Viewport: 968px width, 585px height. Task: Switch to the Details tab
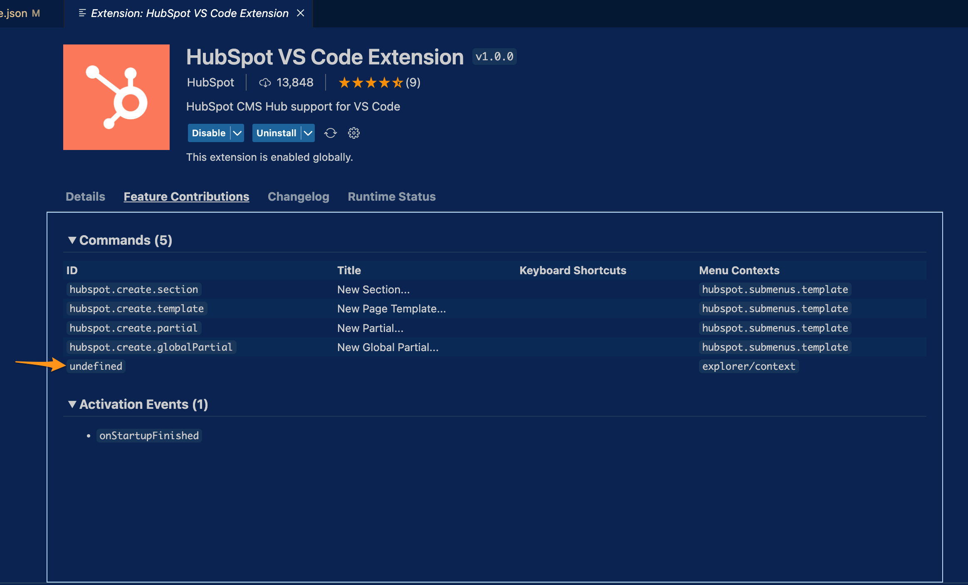click(x=85, y=197)
